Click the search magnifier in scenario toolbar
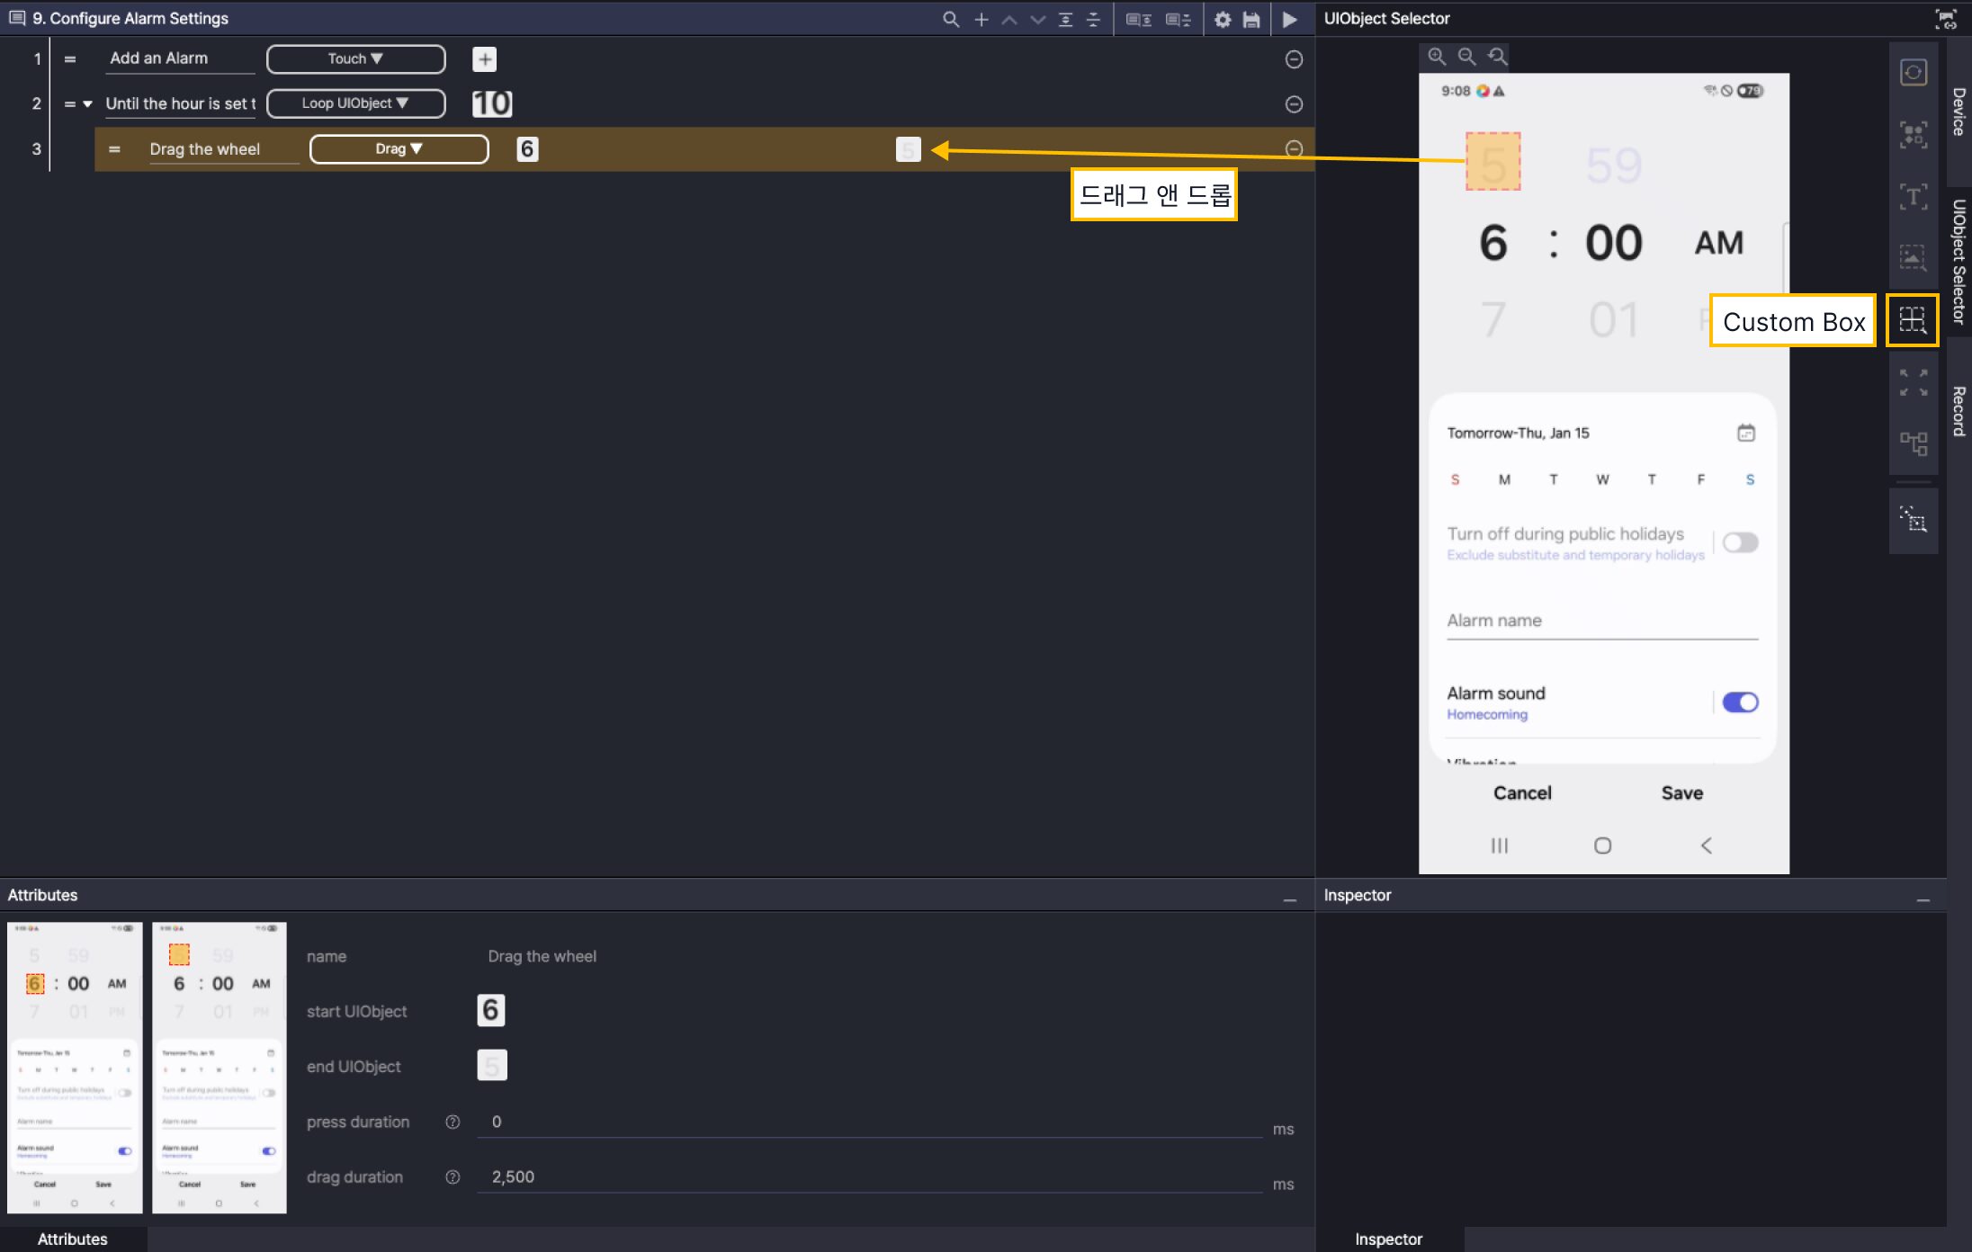 950,19
